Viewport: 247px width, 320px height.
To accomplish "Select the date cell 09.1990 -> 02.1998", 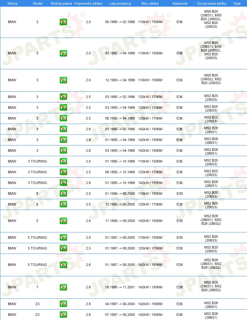I will click(120, 22).
